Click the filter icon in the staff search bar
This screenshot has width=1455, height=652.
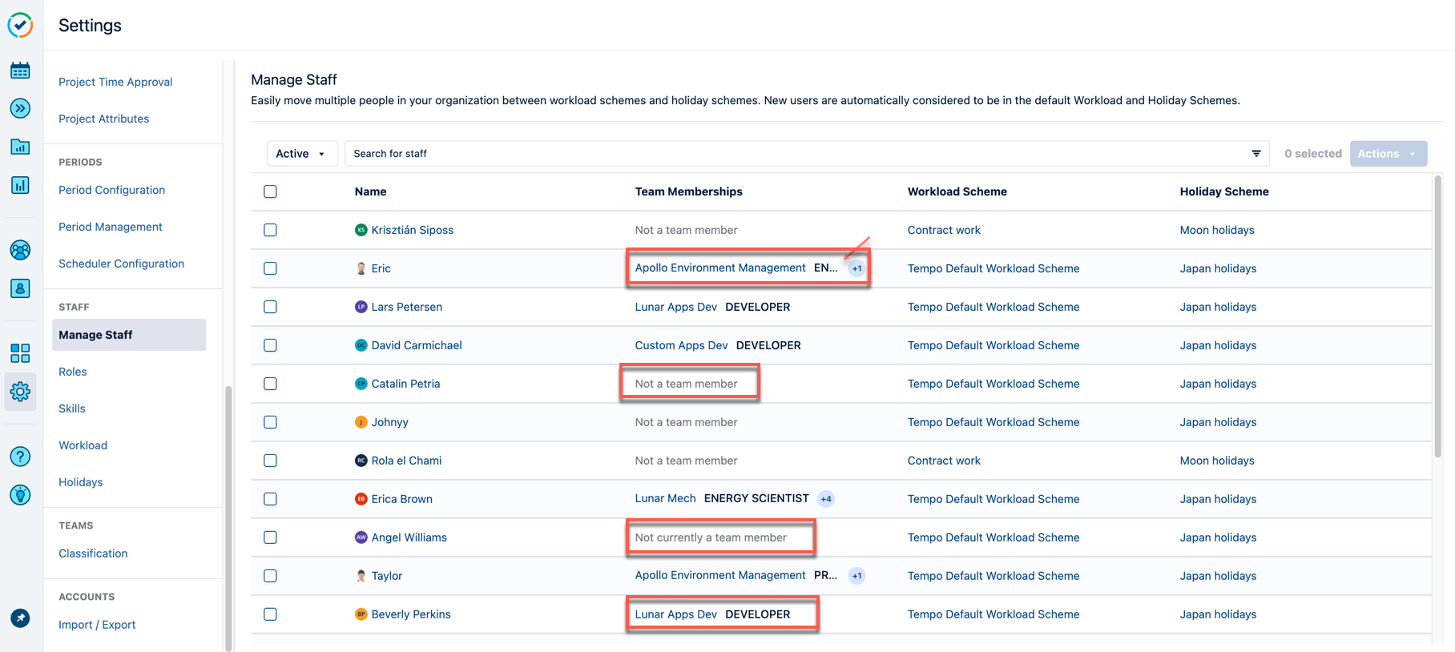click(x=1256, y=154)
